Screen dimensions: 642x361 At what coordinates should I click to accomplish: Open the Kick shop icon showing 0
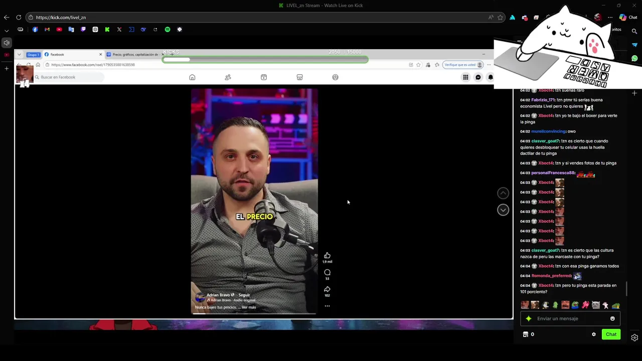pos(528,334)
